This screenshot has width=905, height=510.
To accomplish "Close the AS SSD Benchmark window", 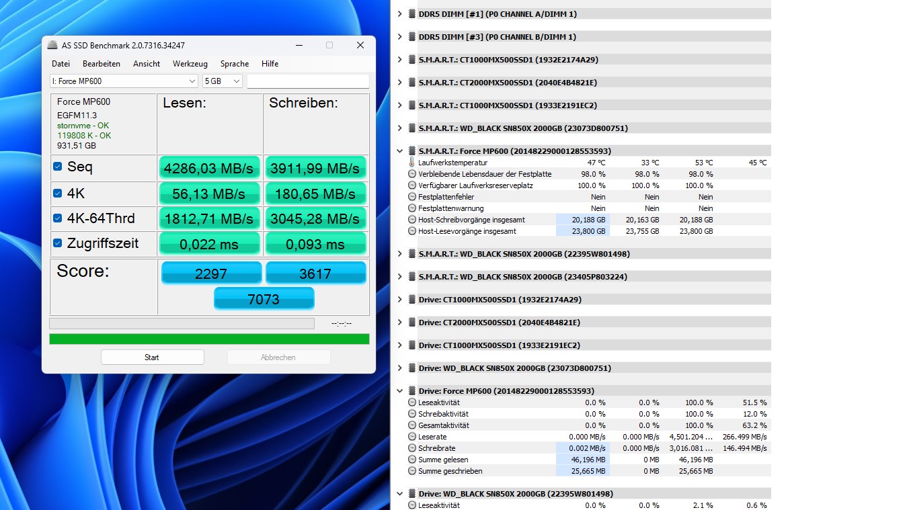I will (360, 45).
